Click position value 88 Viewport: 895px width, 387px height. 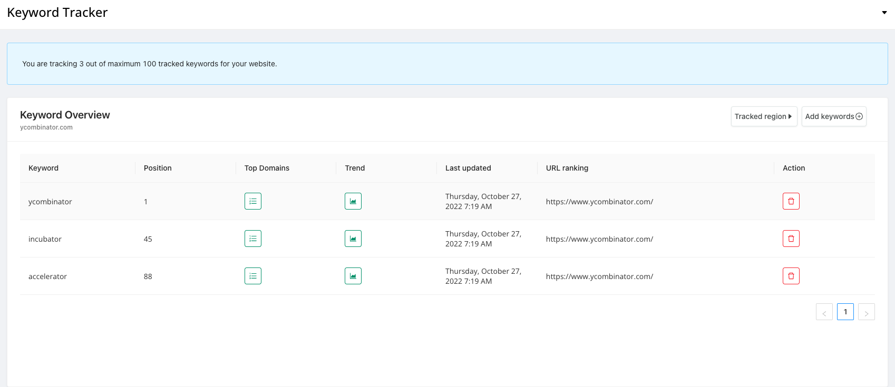click(148, 276)
